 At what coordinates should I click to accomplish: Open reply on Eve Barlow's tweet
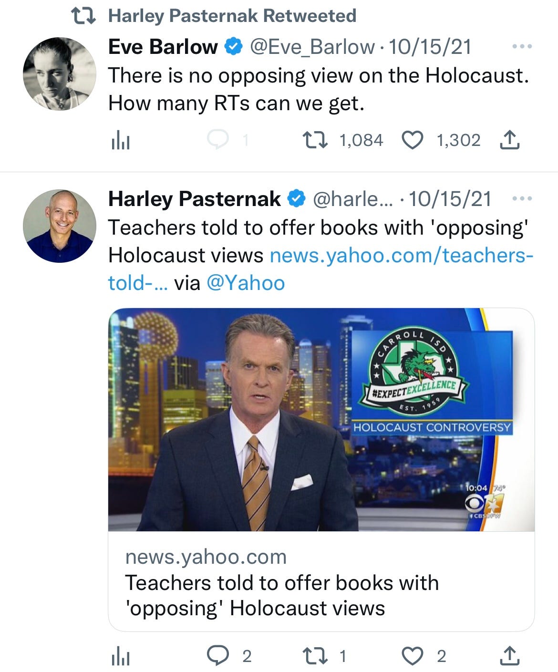click(x=218, y=140)
